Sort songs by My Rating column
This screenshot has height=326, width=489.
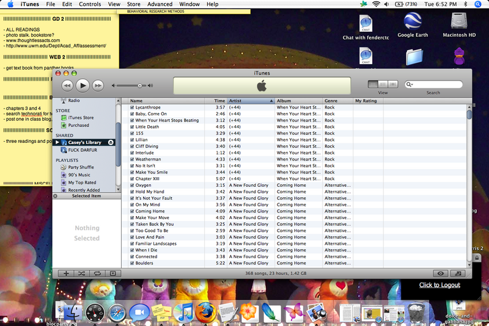pyautogui.click(x=368, y=101)
